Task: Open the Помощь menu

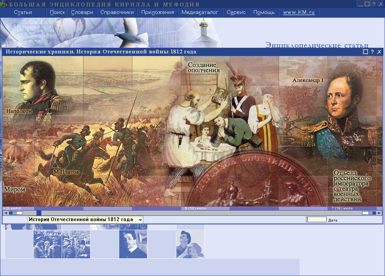Action: tap(264, 12)
